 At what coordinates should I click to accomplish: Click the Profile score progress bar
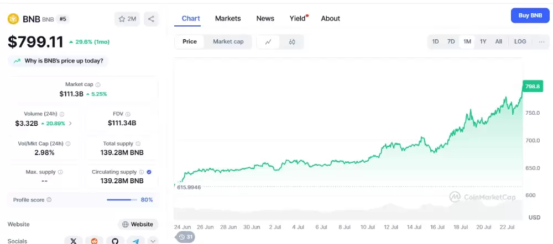point(122,200)
